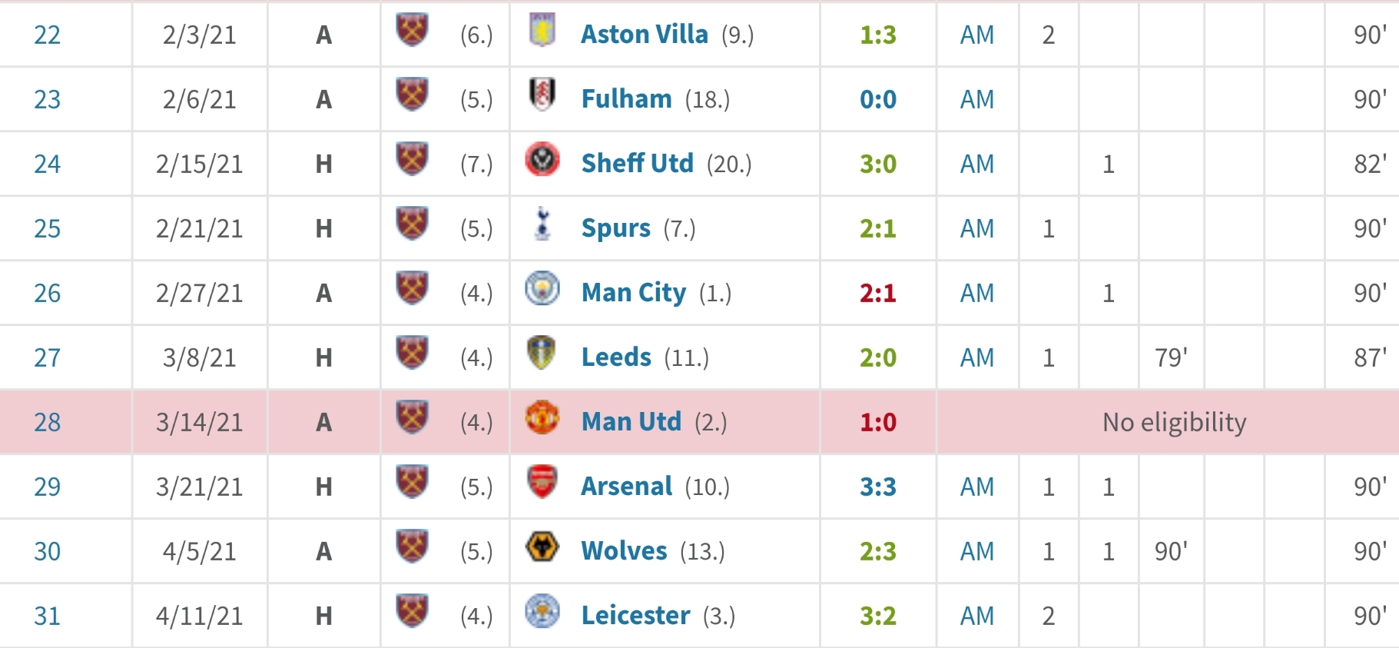Click the Fulham club crest

542,95
